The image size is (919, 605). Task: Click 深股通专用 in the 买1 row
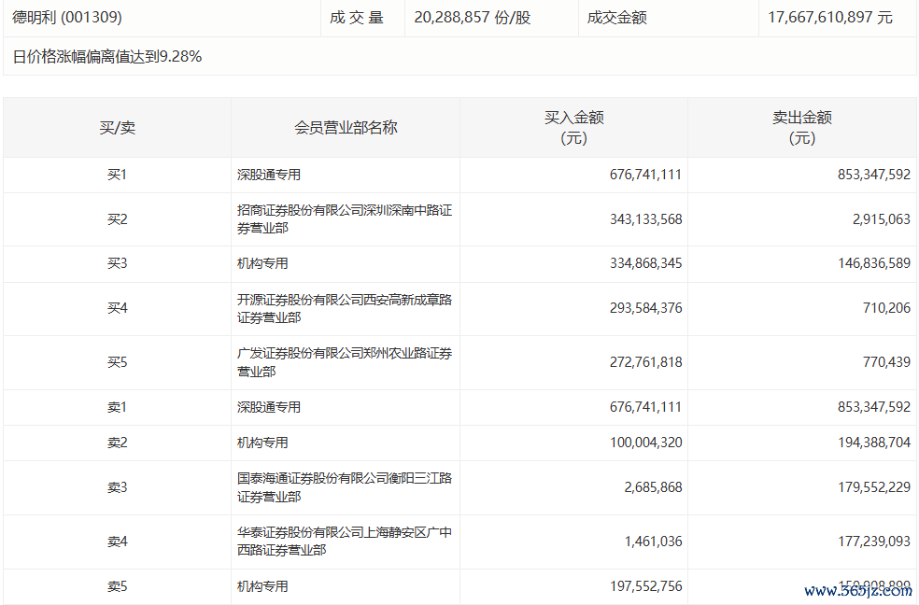[x=268, y=175]
